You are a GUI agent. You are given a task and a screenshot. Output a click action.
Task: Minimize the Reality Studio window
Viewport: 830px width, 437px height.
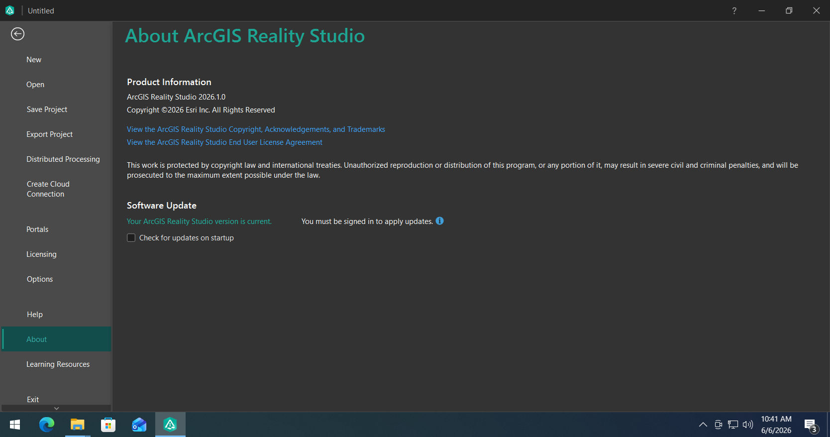pyautogui.click(x=761, y=10)
